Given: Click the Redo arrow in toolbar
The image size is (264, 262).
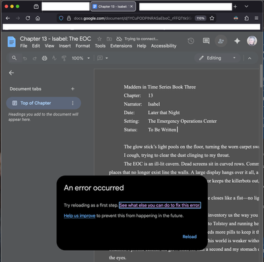Looking at the screenshot, I should pos(34,58).
